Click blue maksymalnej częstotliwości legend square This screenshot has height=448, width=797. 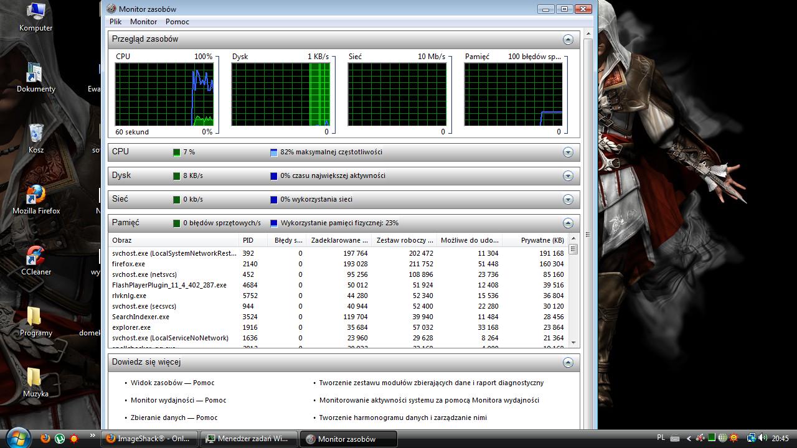click(x=273, y=152)
